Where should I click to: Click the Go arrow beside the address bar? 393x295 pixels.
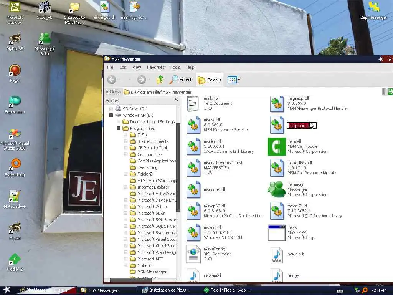(390, 92)
